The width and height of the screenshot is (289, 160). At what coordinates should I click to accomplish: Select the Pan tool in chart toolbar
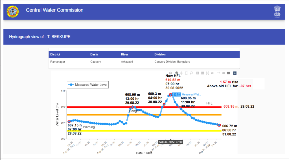(x=181, y=73)
